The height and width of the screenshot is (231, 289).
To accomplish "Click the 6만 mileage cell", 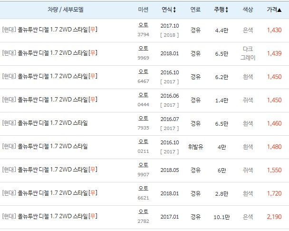I will click(222, 171).
